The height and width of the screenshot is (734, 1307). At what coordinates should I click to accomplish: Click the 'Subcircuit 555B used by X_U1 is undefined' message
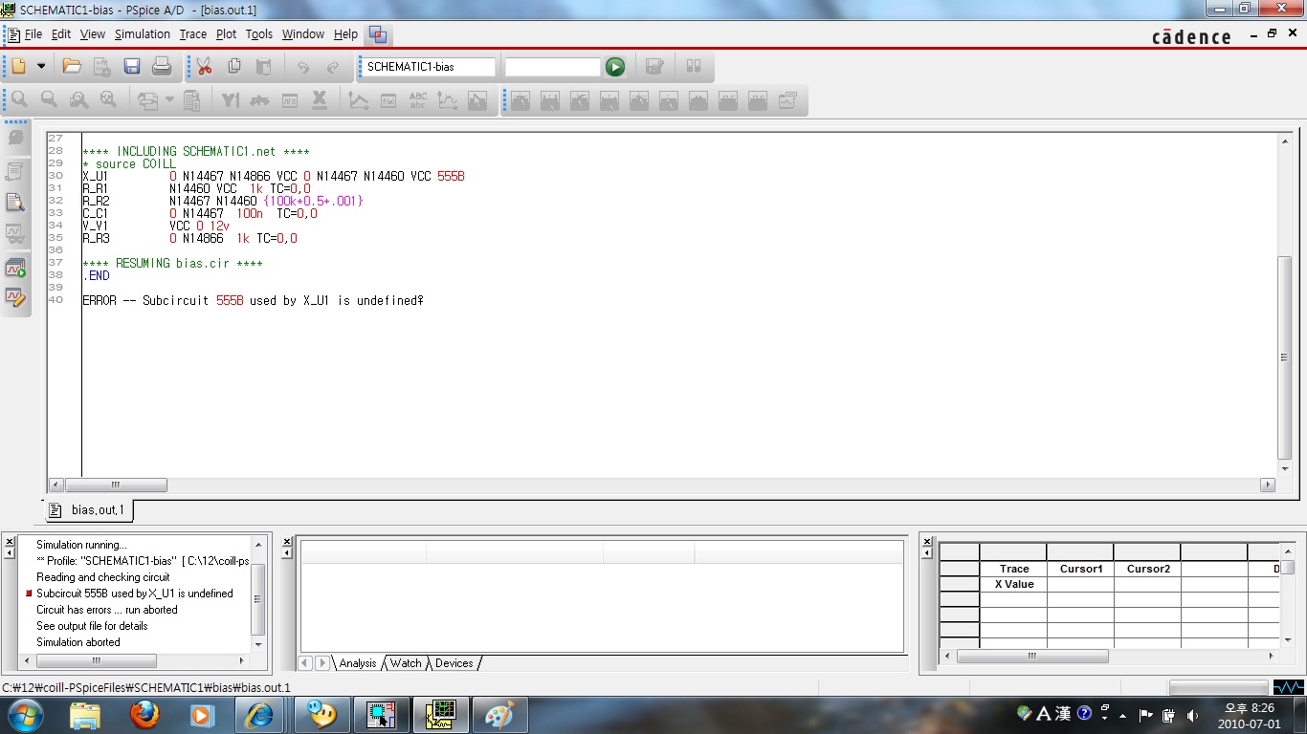[x=135, y=594]
